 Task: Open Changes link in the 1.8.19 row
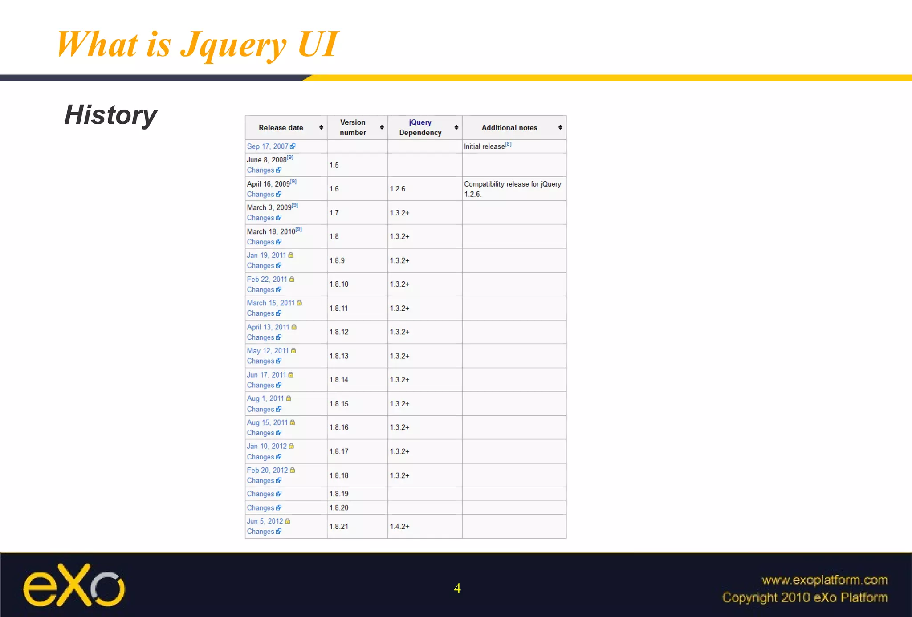point(261,494)
